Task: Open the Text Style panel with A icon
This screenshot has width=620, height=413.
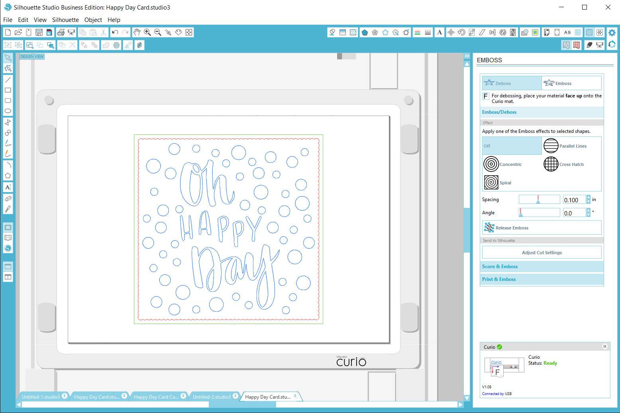Action: pyautogui.click(x=439, y=32)
